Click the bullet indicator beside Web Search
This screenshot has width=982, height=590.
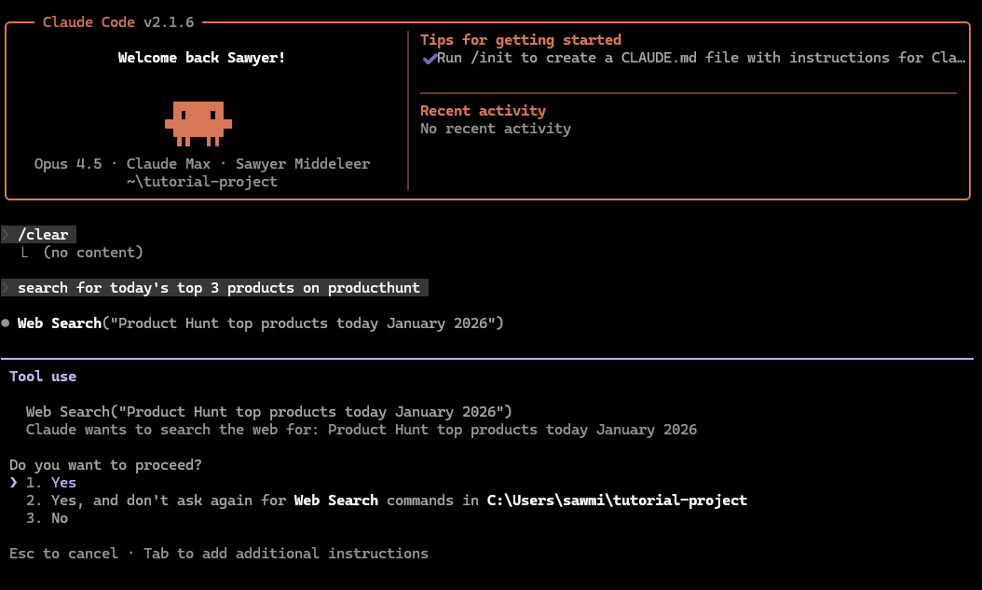(x=6, y=322)
